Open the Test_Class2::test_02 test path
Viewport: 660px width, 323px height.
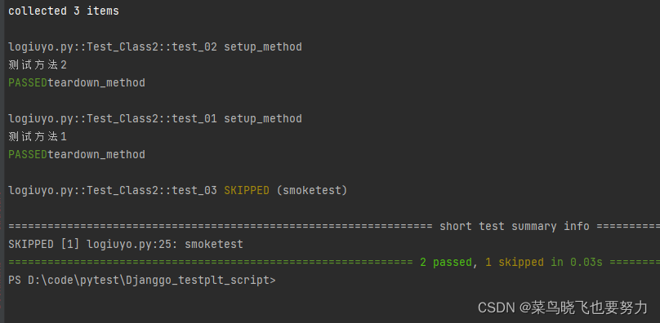(113, 47)
